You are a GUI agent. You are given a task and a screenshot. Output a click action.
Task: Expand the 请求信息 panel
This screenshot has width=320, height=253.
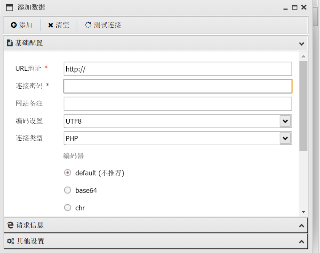tap(302, 226)
